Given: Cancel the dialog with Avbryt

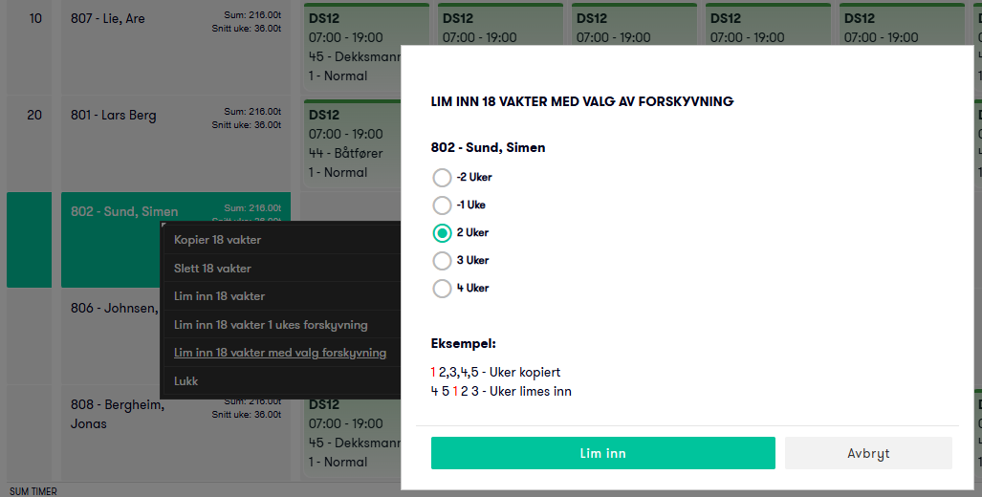Looking at the screenshot, I should coord(868,453).
